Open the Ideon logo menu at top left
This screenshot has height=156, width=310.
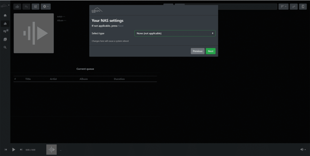tap(5, 5)
